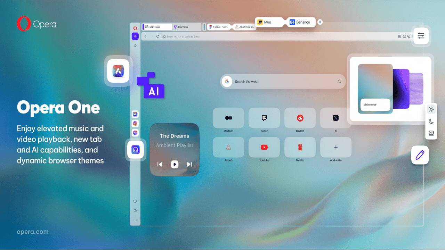Open a new tab with the plus button
The width and height of the screenshot is (445, 250).
pos(320,22)
